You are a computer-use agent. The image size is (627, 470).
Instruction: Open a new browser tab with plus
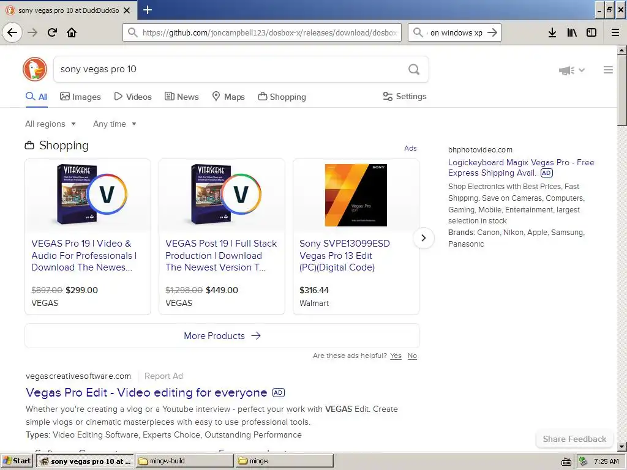point(147,10)
